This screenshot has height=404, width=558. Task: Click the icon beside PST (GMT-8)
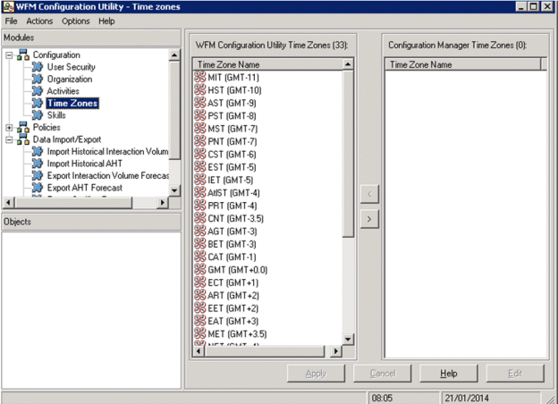click(200, 116)
